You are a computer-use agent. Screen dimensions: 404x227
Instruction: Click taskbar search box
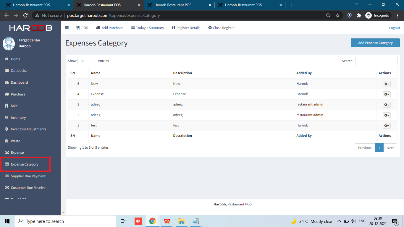click(x=65, y=221)
